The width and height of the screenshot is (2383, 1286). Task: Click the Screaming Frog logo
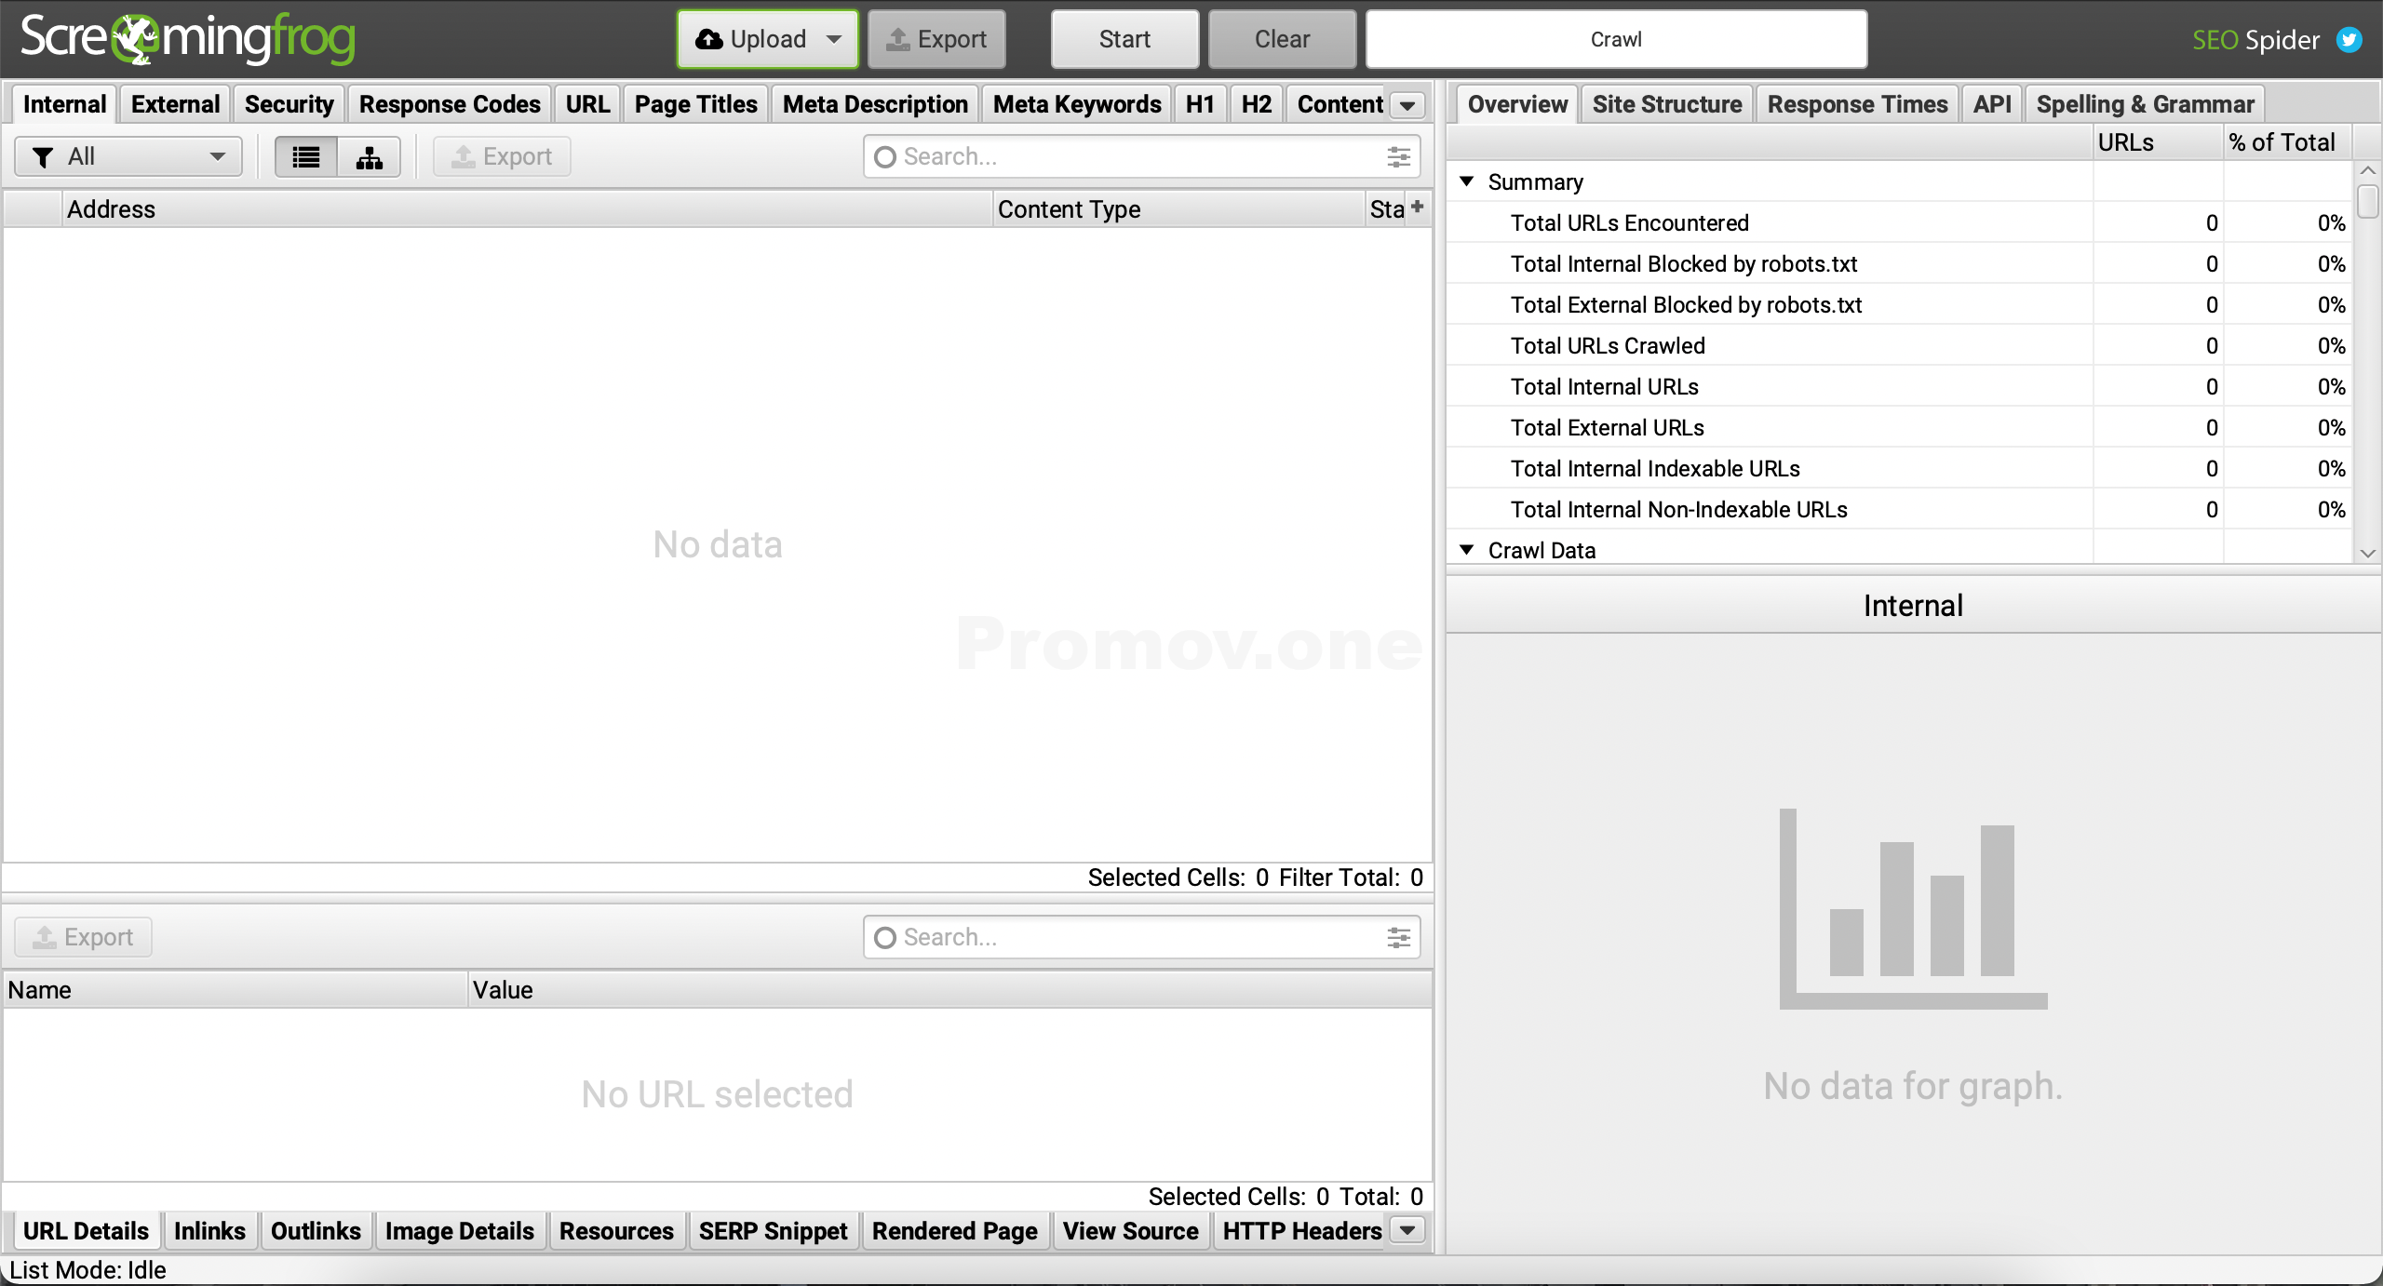point(186,39)
